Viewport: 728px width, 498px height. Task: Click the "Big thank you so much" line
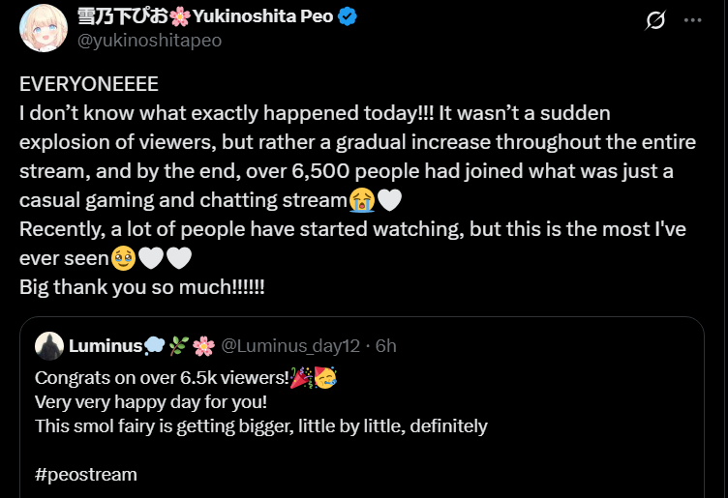[142, 287]
